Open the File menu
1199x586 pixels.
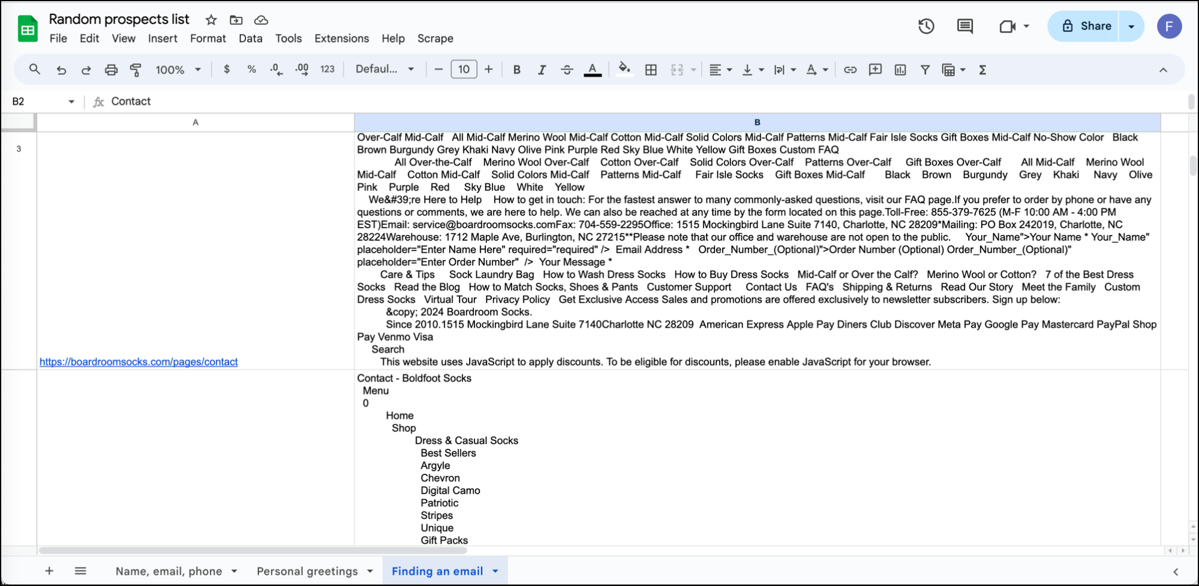click(58, 38)
